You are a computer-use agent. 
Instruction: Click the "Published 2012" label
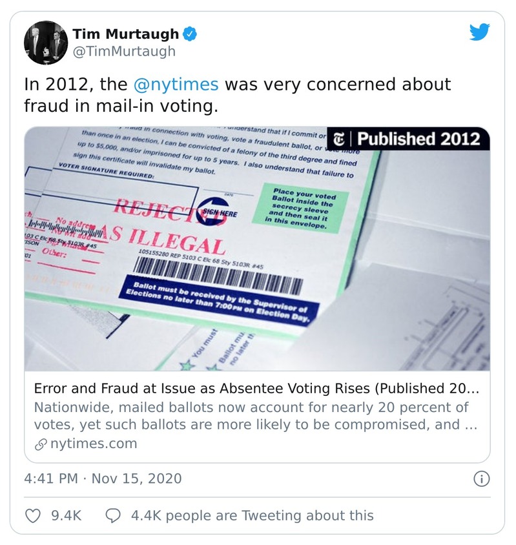tap(418, 139)
